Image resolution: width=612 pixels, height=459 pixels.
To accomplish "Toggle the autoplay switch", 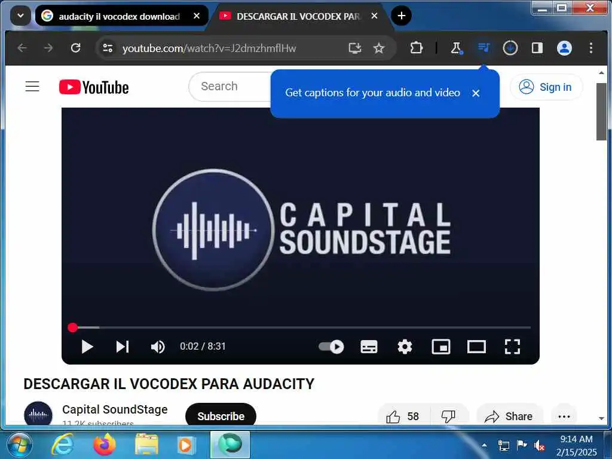I will point(331,347).
